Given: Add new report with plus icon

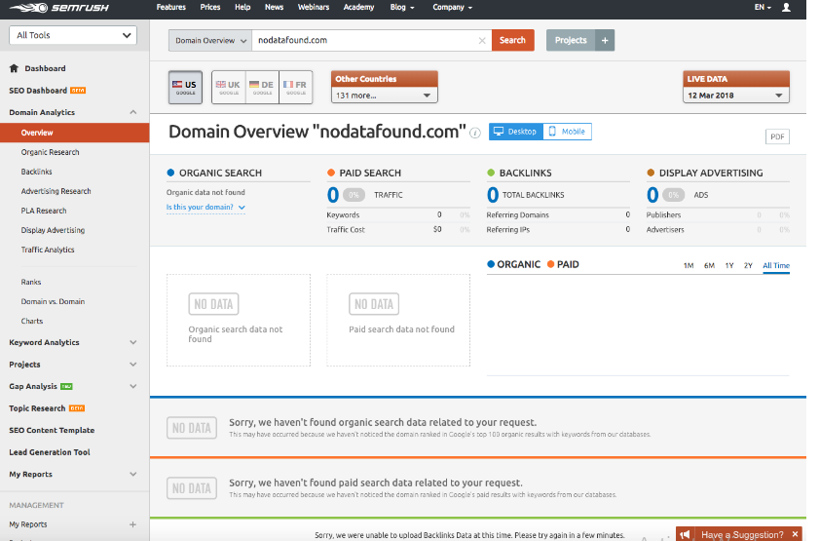Looking at the screenshot, I should (132, 524).
